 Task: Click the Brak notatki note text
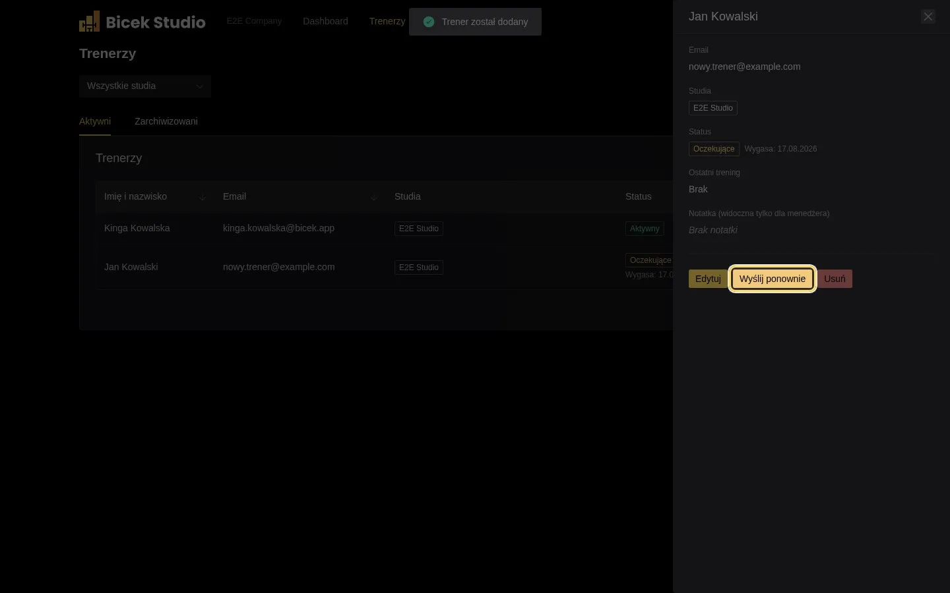(x=713, y=230)
